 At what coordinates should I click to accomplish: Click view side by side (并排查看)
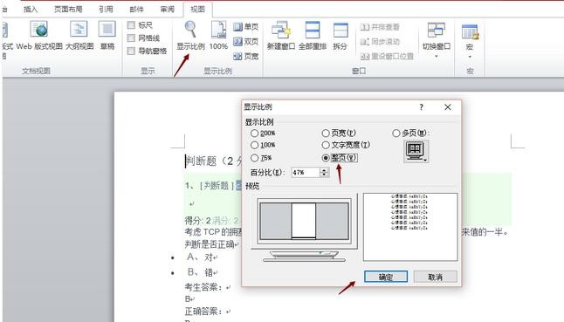[380, 27]
